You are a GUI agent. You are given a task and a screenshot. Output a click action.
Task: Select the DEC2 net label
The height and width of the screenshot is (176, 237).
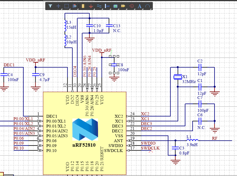pyautogui.click(x=146, y=129)
